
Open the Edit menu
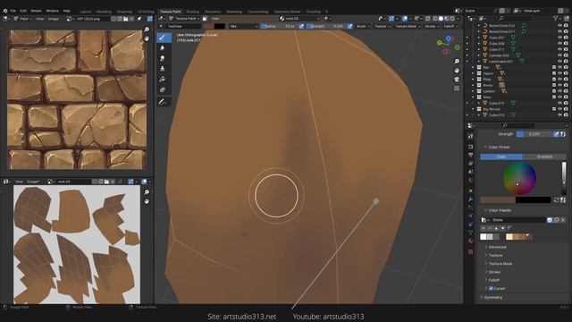click(x=23, y=11)
